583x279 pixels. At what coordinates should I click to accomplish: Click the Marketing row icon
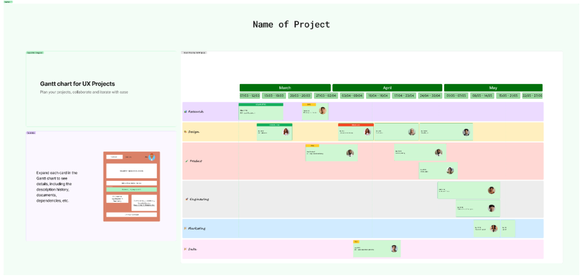tap(186, 228)
